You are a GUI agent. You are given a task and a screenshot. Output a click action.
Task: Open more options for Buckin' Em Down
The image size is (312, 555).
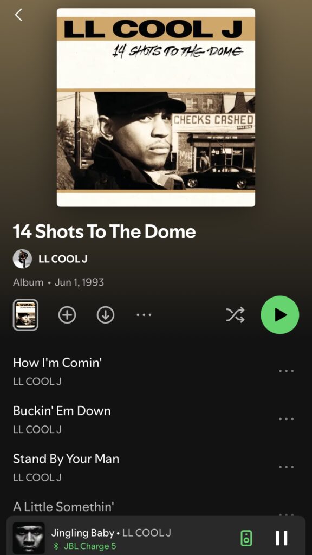pos(286,419)
